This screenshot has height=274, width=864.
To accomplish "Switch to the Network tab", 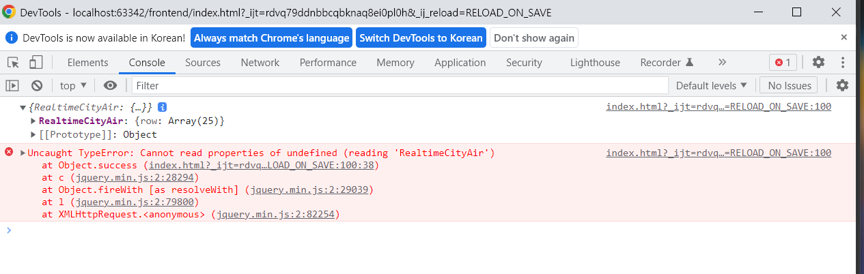I will tap(260, 63).
